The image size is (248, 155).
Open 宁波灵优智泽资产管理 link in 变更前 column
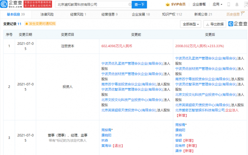pos(132,90)
